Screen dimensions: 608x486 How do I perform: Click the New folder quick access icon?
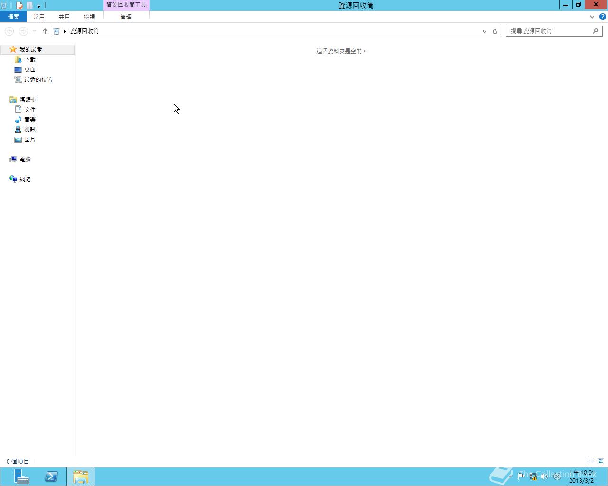point(29,6)
